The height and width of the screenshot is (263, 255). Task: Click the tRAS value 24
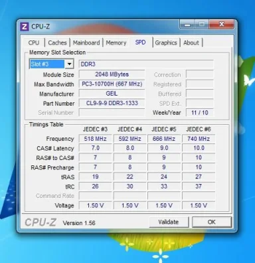(x=164, y=177)
